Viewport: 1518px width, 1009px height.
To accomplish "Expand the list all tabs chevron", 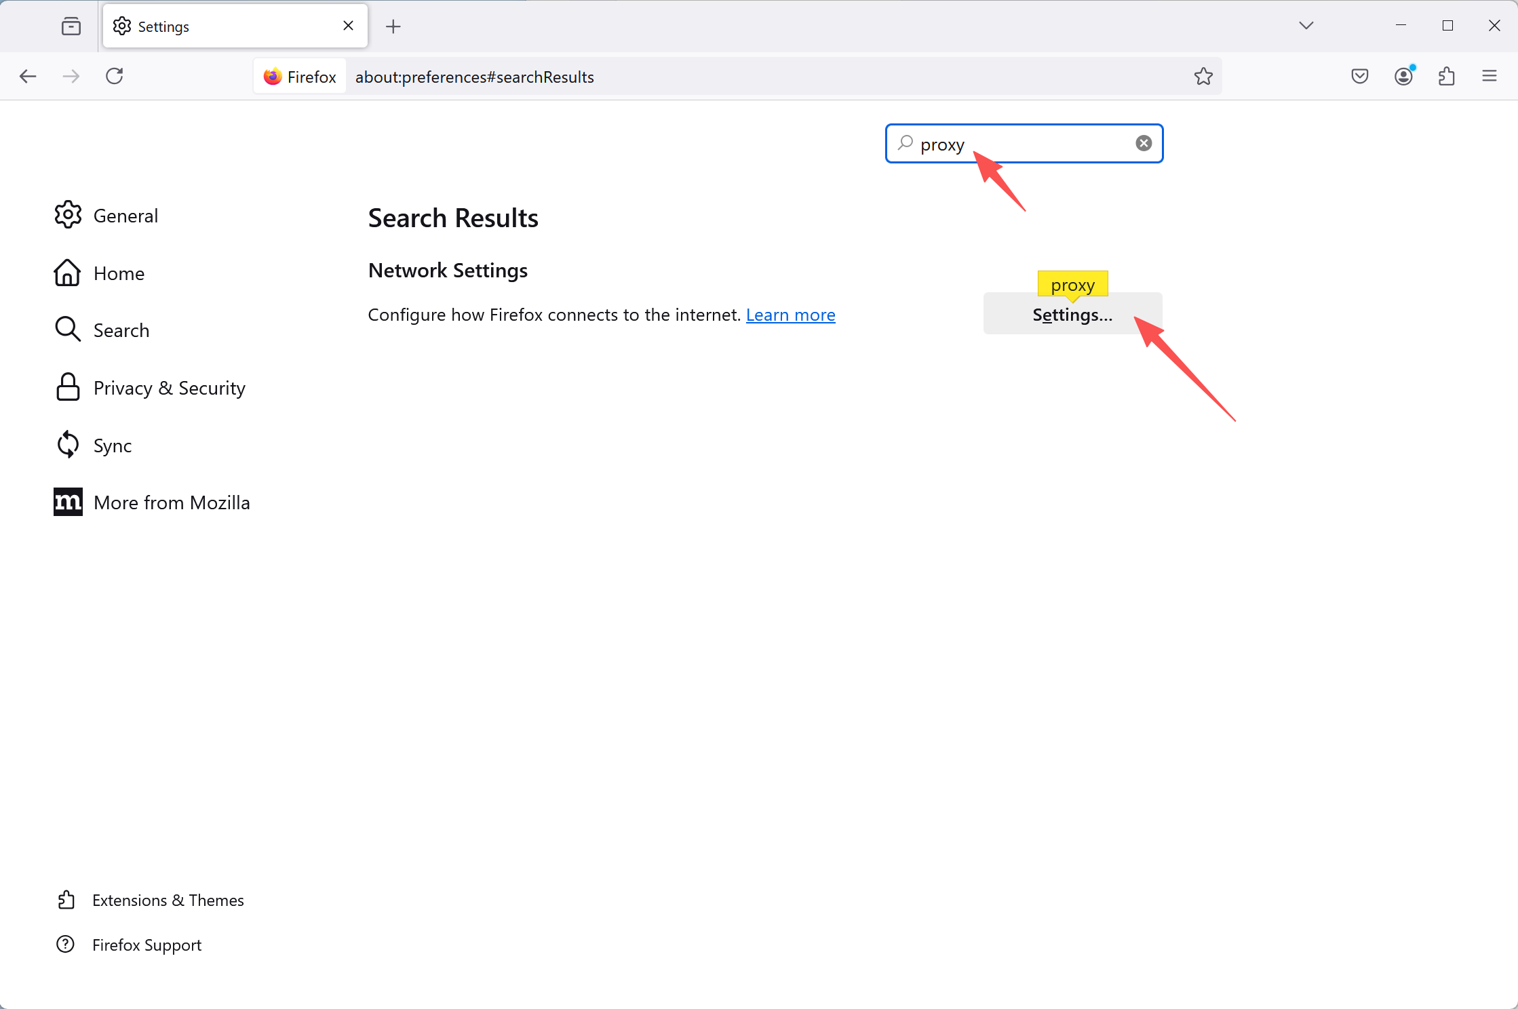I will point(1306,26).
